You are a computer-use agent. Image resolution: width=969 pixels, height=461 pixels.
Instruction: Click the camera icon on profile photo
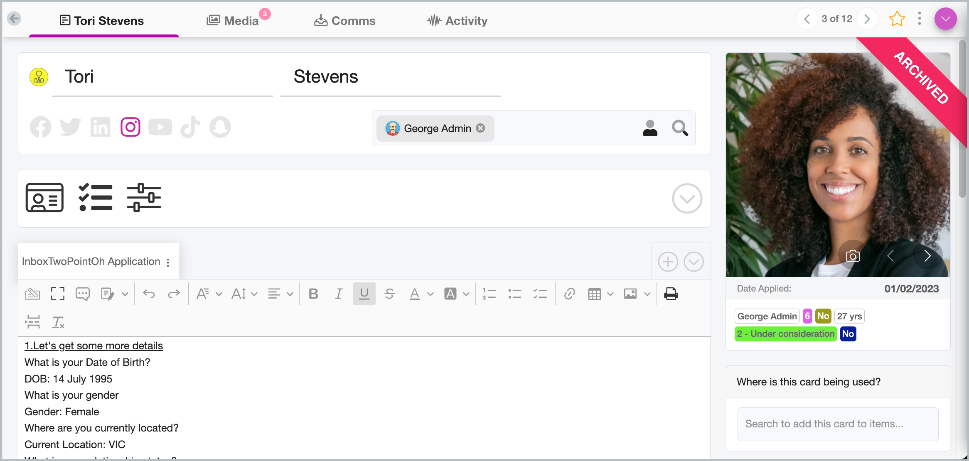coord(853,256)
